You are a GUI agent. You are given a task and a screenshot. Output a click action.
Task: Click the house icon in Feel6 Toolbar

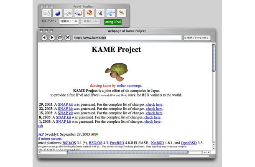tap(89, 13)
